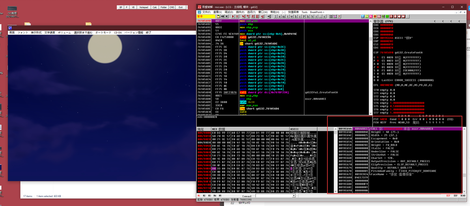Open the 窗口(W) menu

coord(263,12)
